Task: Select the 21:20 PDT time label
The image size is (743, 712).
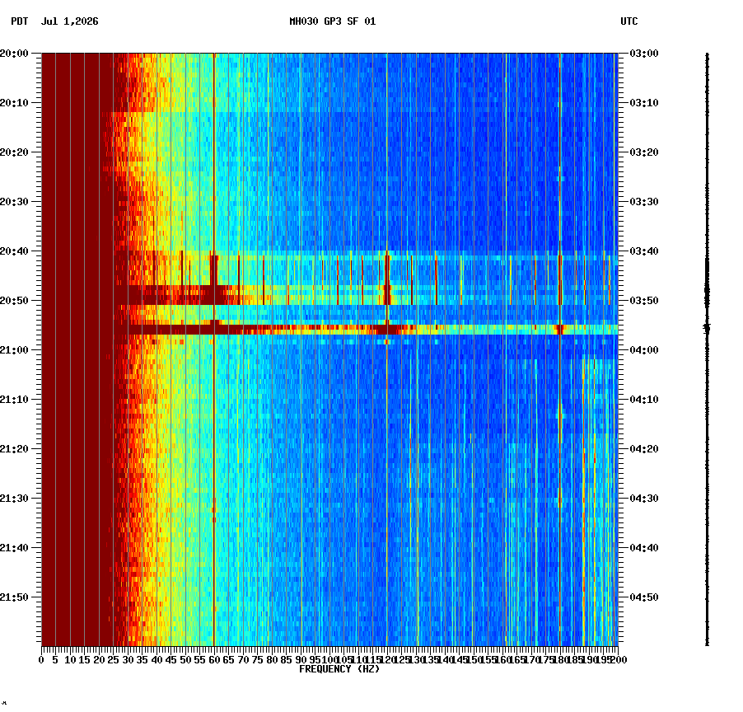Action: tap(14, 449)
